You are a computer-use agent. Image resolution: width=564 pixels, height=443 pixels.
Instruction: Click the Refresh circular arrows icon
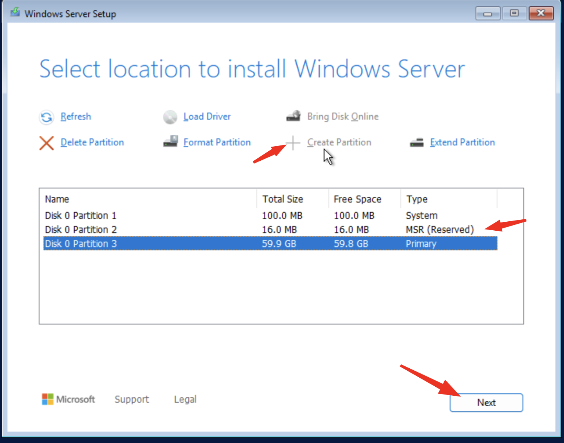47,117
